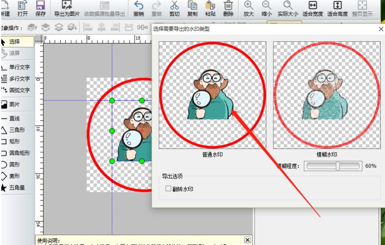Choose the 圆弧文字 arc text tool
Image resolution: width=385 pixels, height=245 pixels.
pos(17,90)
